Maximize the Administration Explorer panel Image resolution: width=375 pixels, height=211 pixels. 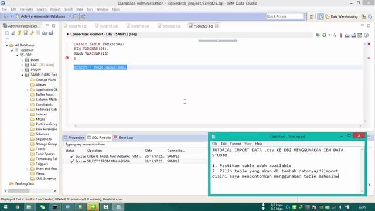point(53,26)
